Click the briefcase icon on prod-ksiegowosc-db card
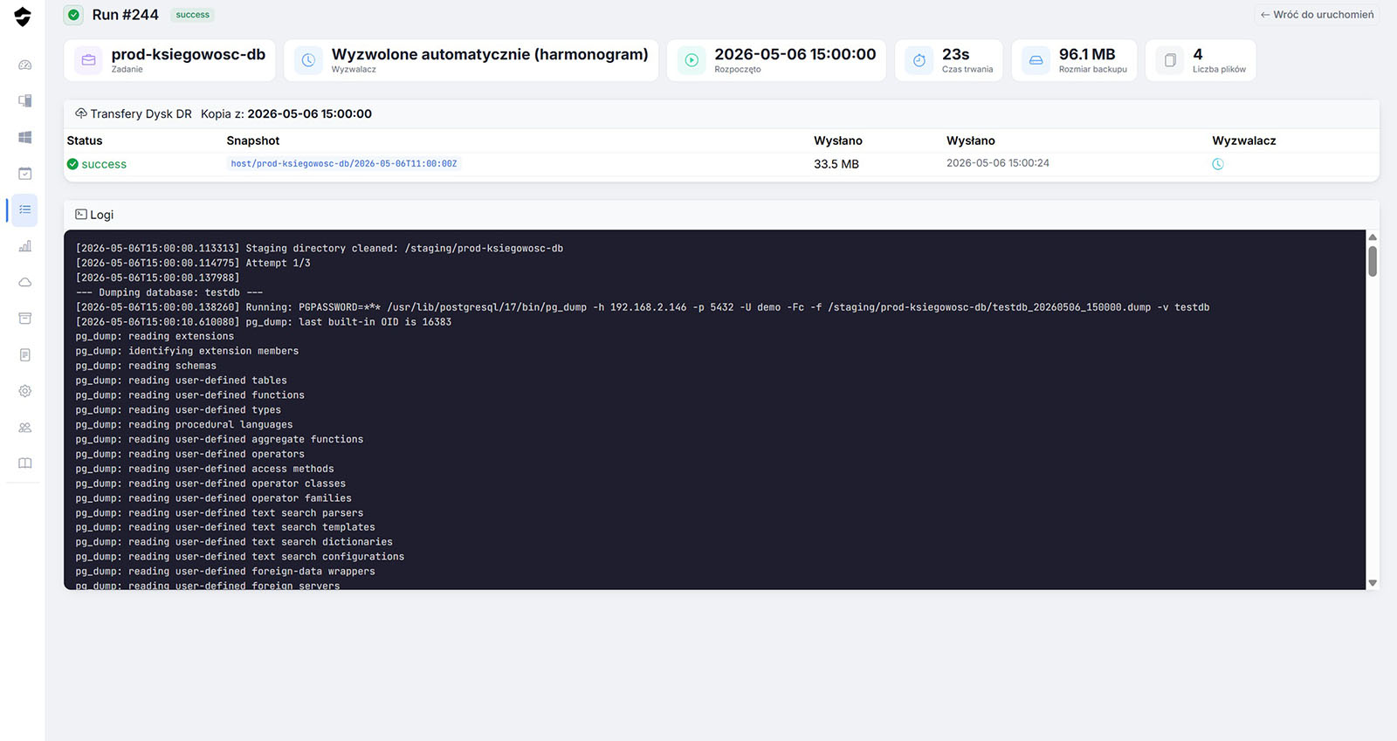This screenshot has height=741, width=1397. tap(88, 60)
